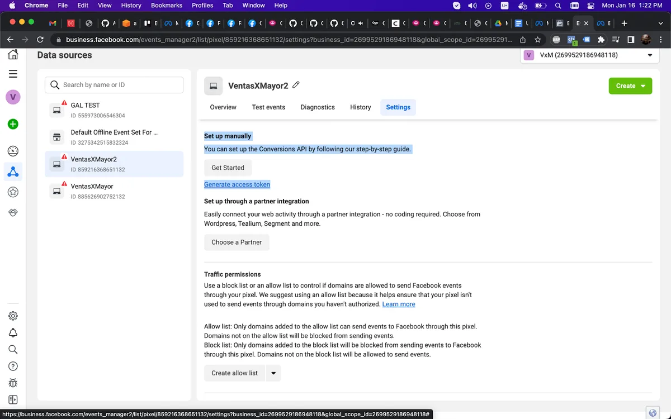Screen dimensions: 671x419
Task: Click the Generate access token link
Action: coord(237,184)
